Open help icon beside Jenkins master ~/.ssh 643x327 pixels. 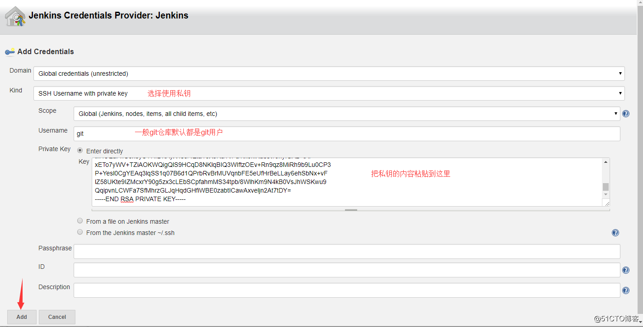pos(615,233)
